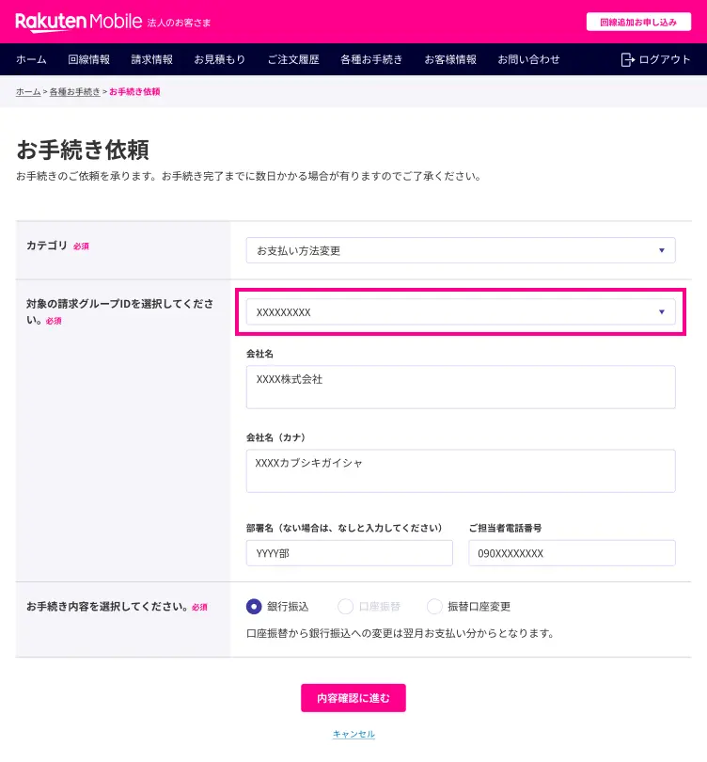Click the ホーム breadcrumb link
Viewport: 707px width, 762px height.
[x=28, y=91]
